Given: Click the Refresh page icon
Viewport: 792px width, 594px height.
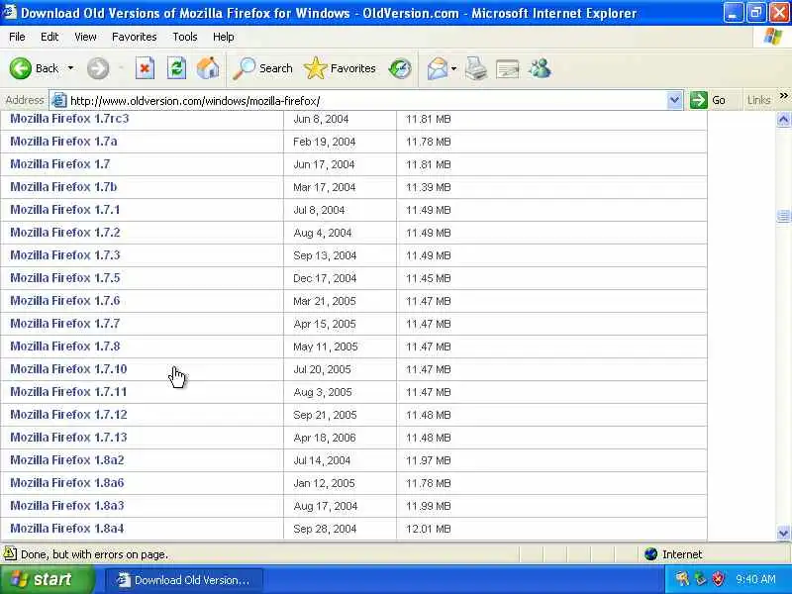Looking at the screenshot, I should pyautogui.click(x=176, y=68).
